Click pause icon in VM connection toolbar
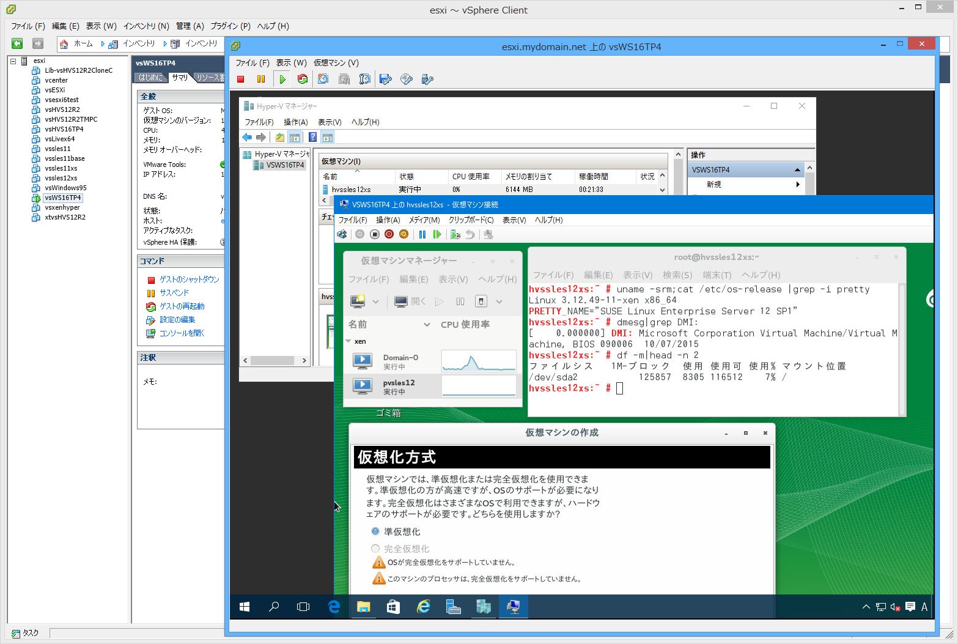 point(422,234)
